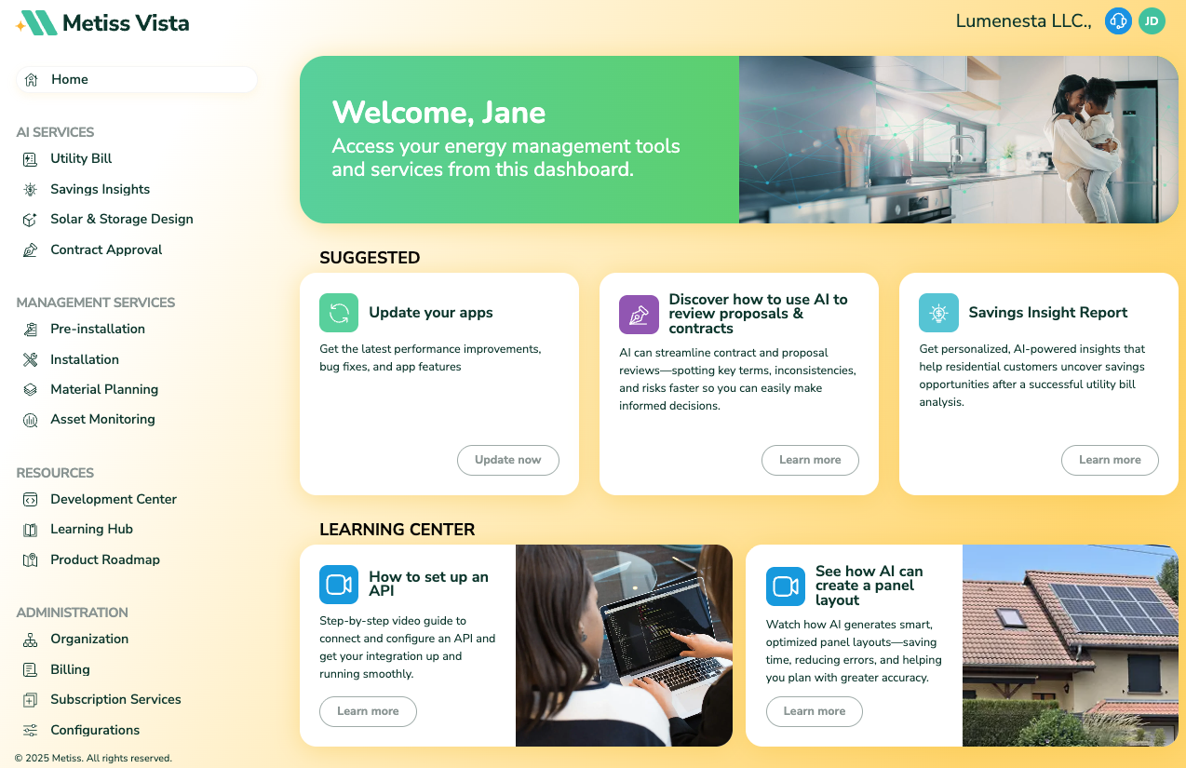Open Organization administration page
This screenshot has width=1186, height=768.
(x=89, y=640)
